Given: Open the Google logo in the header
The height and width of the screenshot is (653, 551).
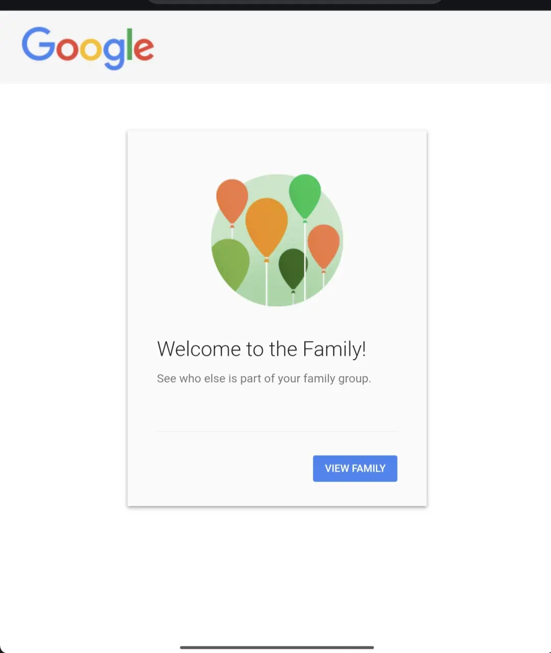Looking at the screenshot, I should pyautogui.click(x=88, y=48).
